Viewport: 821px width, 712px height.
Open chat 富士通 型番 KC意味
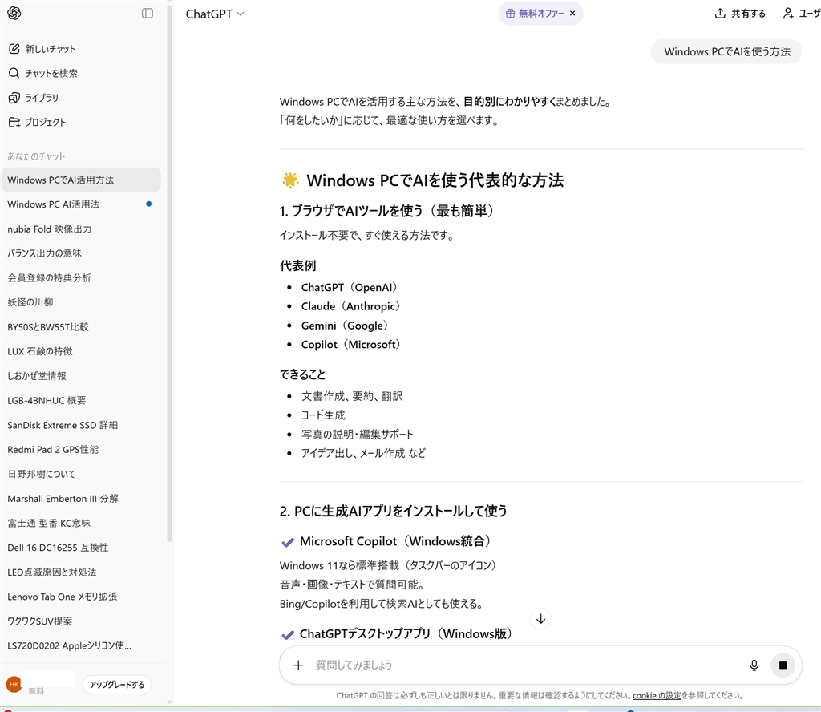[x=81, y=523]
